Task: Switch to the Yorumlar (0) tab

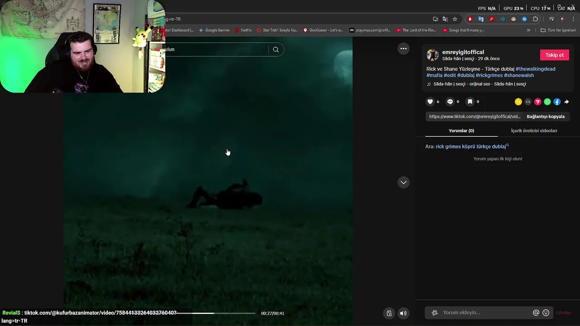Action: pos(461,130)
